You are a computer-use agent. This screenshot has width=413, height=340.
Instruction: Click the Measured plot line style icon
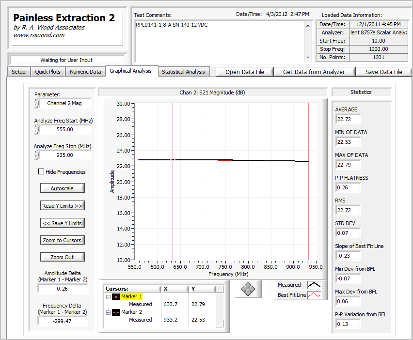tap(314, 285)
